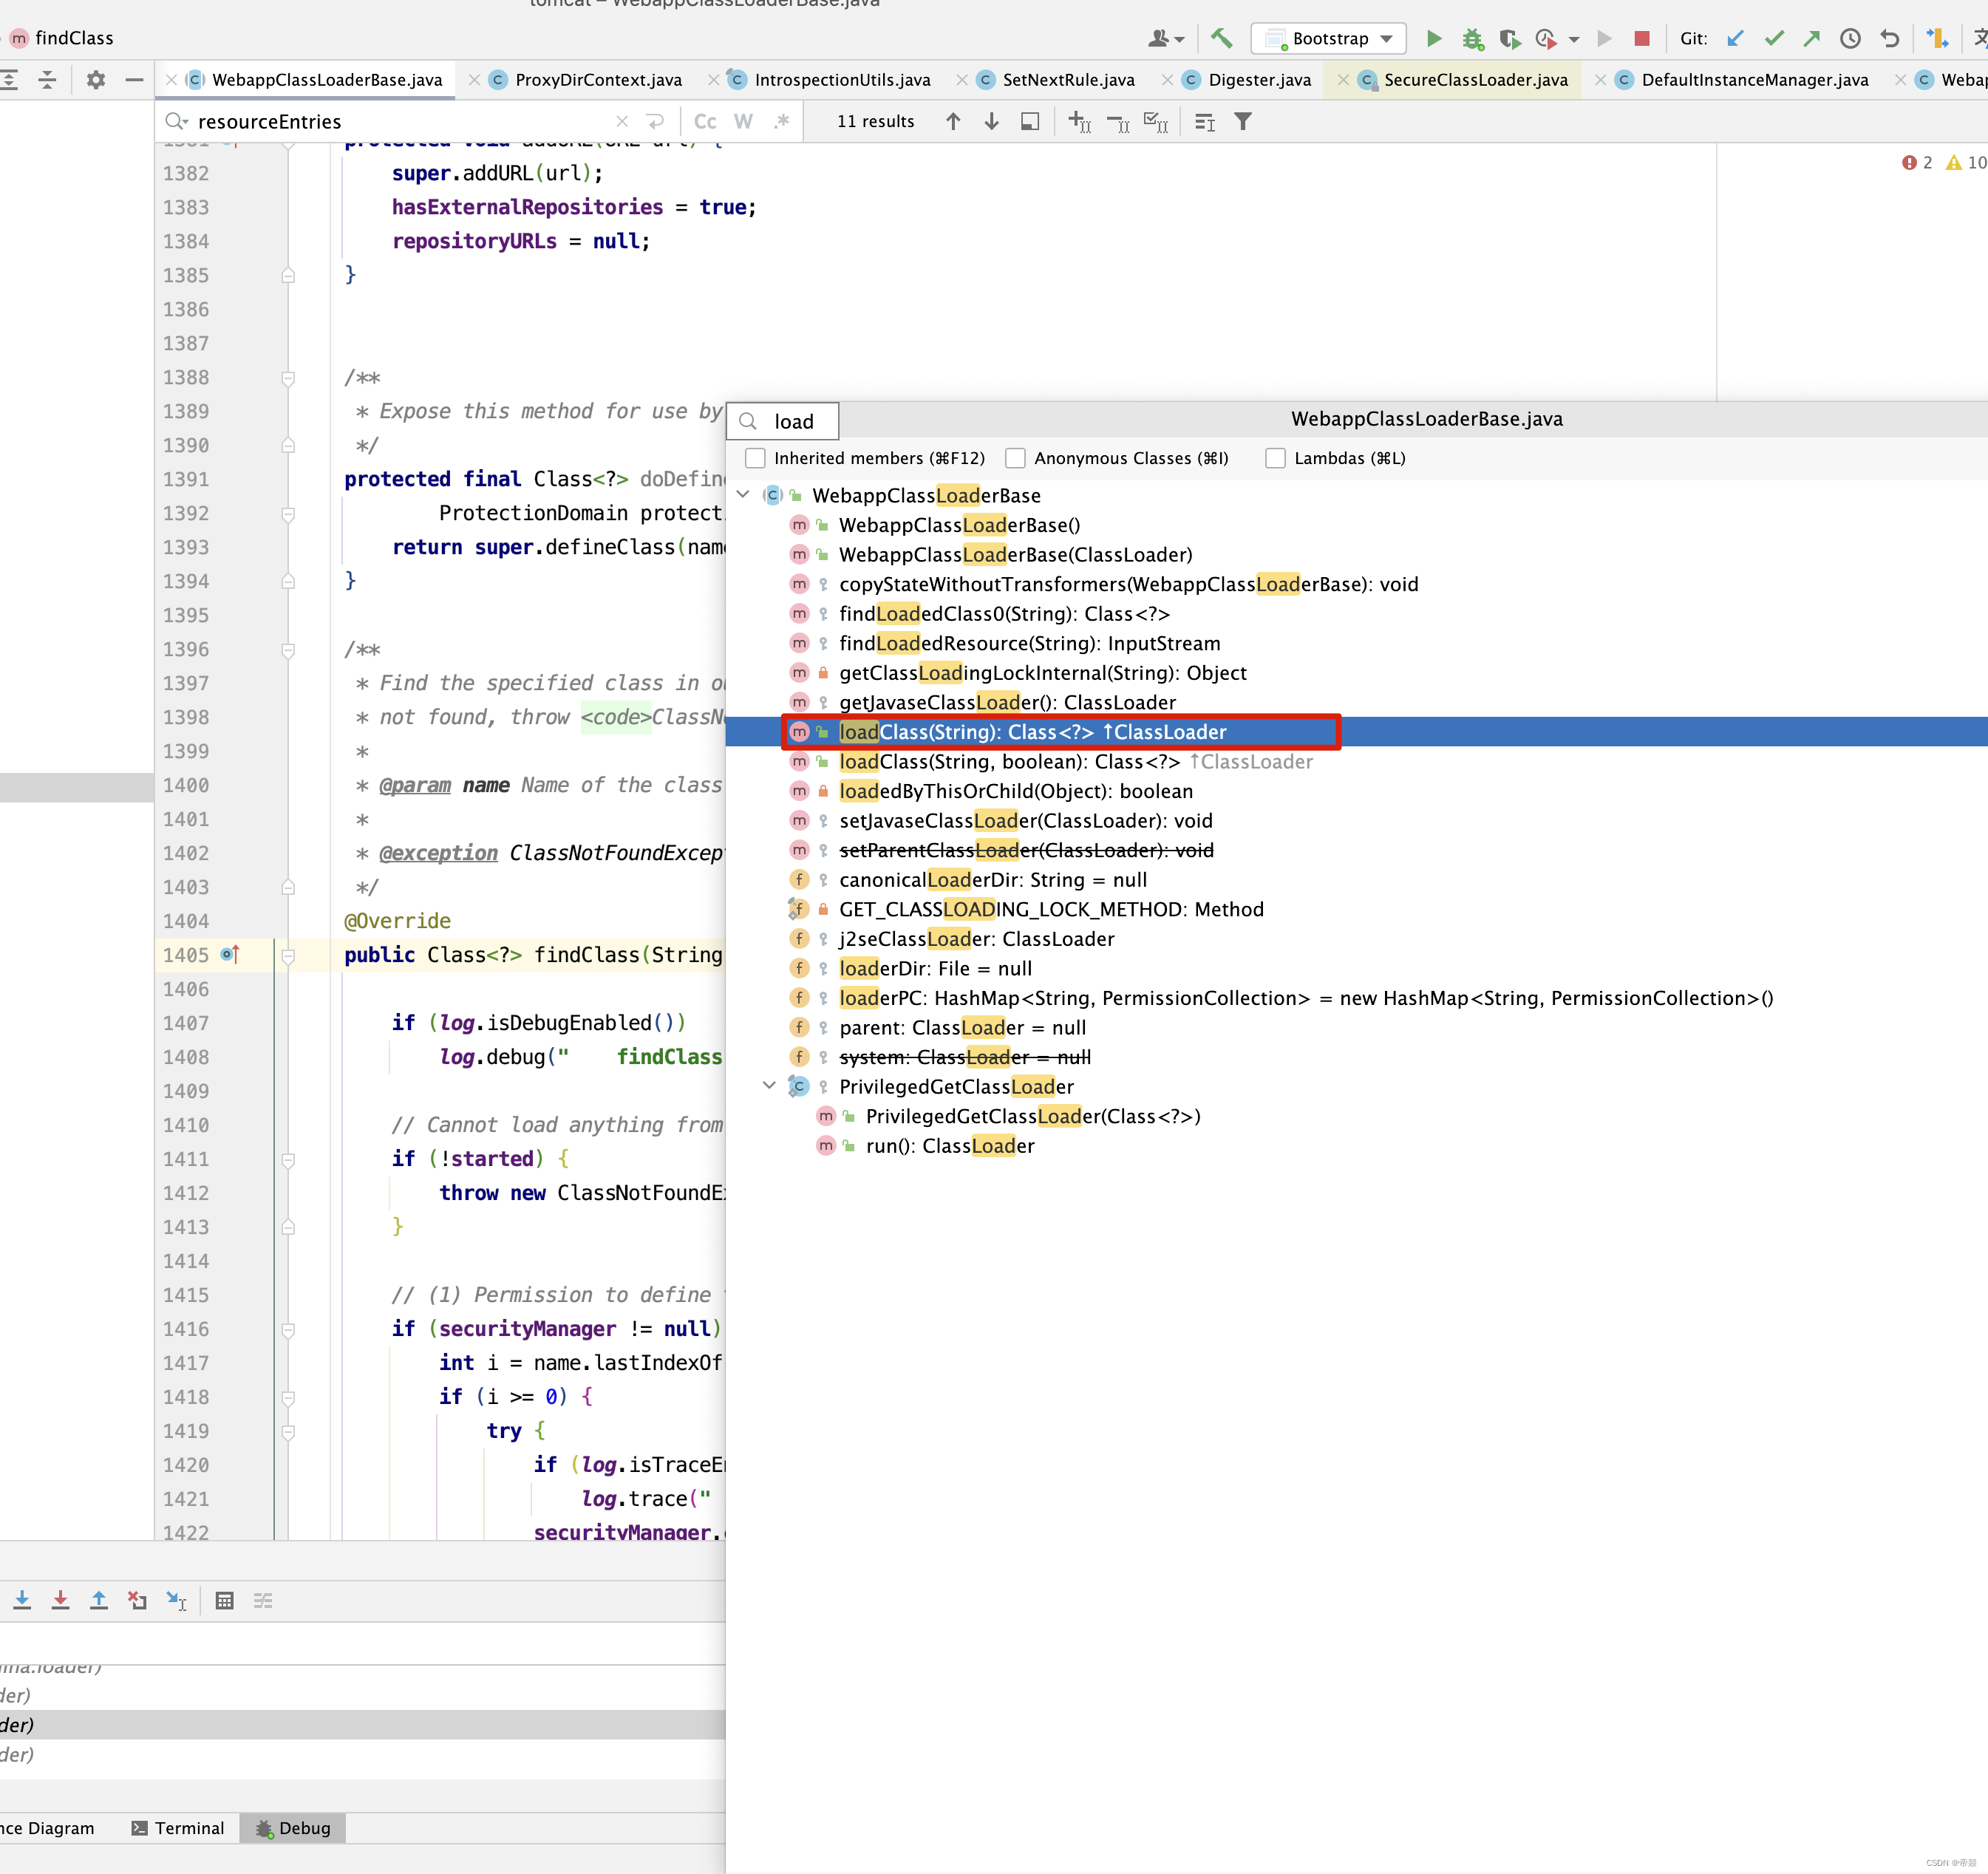Click override gutter icon at line 1405

[229, 955]
